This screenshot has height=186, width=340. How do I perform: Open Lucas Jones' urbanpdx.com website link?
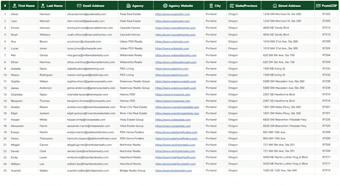point(172,48)
